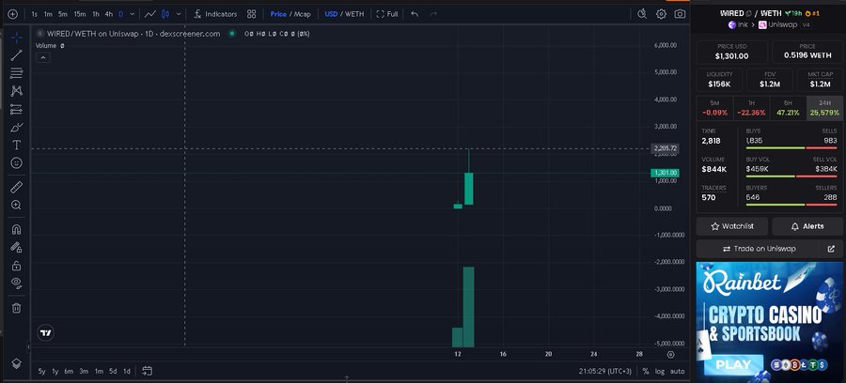Click Trade on Uniswap button

pos(759,249)
